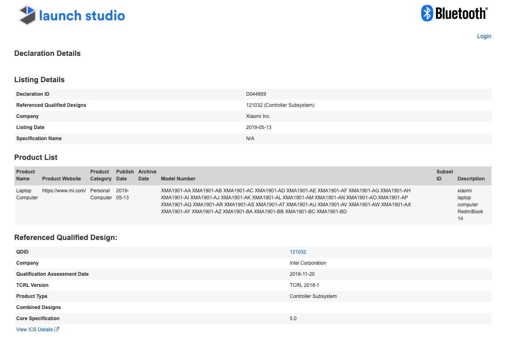Open the Login link
The width and height of the screenshot is (510, 337).
tap(484, 36)
